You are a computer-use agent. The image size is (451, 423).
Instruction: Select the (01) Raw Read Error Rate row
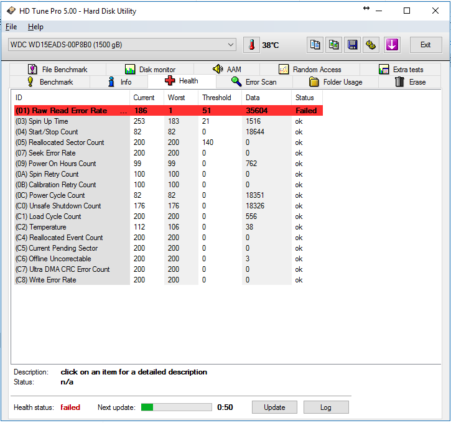tap(169, 111)
